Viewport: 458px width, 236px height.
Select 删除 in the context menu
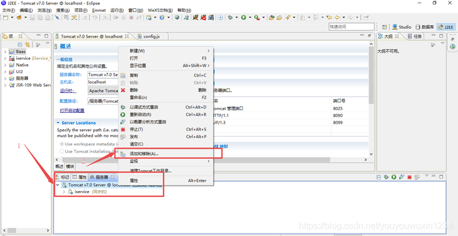[166, 90]
